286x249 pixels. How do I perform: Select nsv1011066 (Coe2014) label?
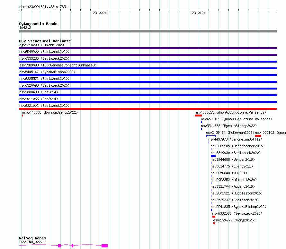tap(39, 99)
